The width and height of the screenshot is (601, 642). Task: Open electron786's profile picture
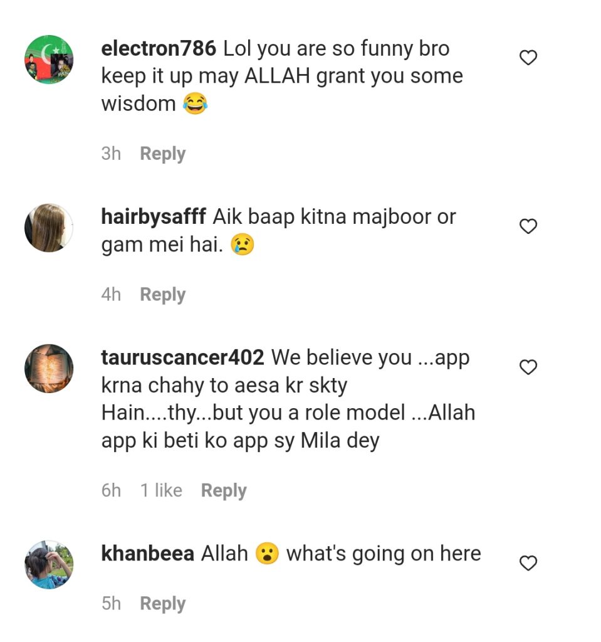[x=49, y=60]
